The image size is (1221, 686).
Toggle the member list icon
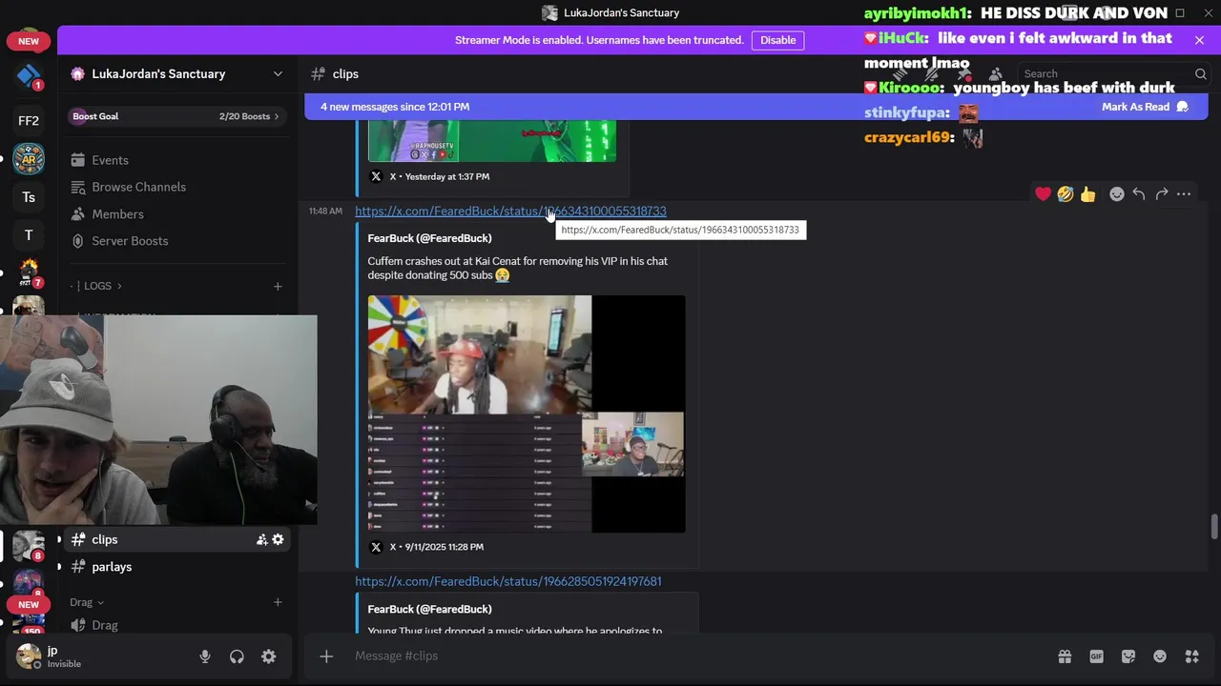(x=995, y=73)
